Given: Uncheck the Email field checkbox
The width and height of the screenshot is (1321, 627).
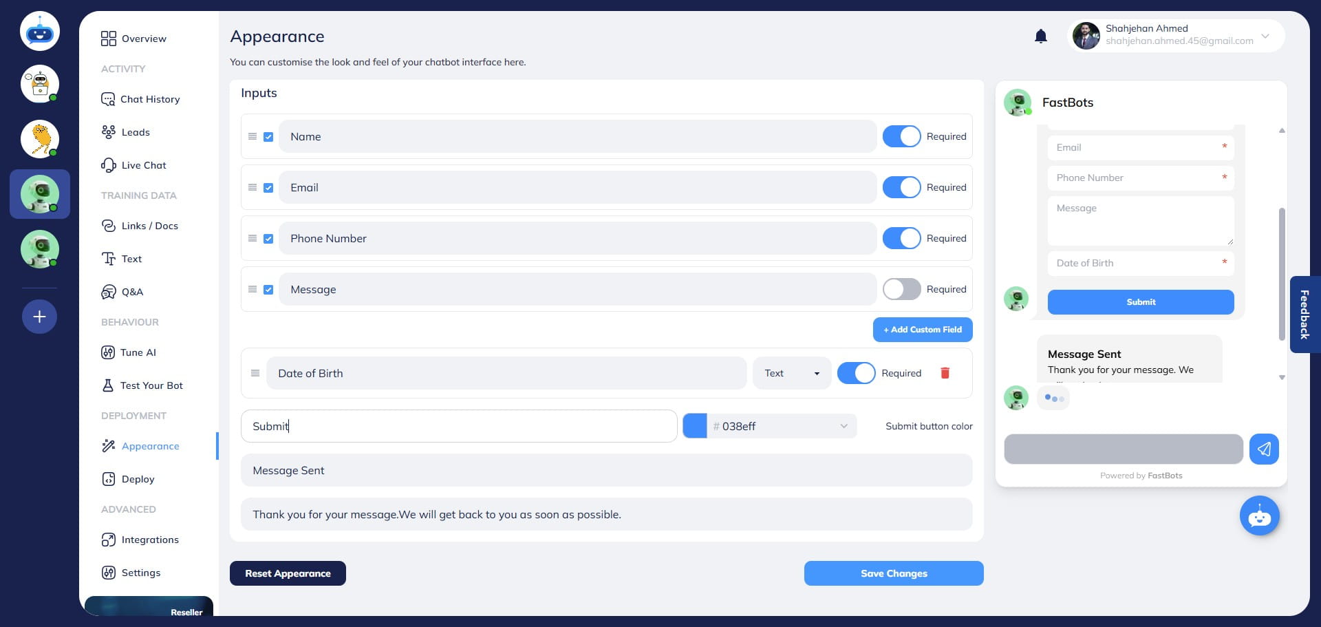Looking at the screenshot, I should pyautogui.click(x=268, y=188).
